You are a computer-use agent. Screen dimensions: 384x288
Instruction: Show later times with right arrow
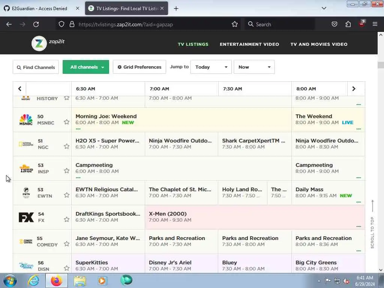click(354, 88)
